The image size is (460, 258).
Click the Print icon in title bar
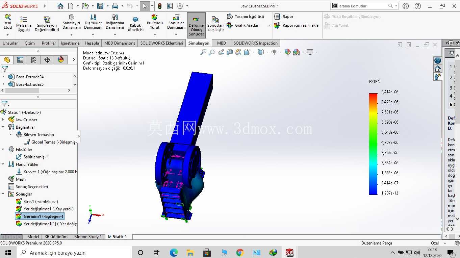pos(115,6)
